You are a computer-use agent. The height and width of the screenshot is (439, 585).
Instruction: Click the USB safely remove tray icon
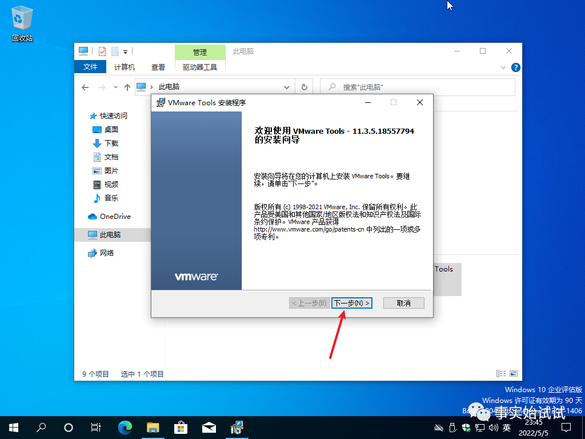coord(452,428)
